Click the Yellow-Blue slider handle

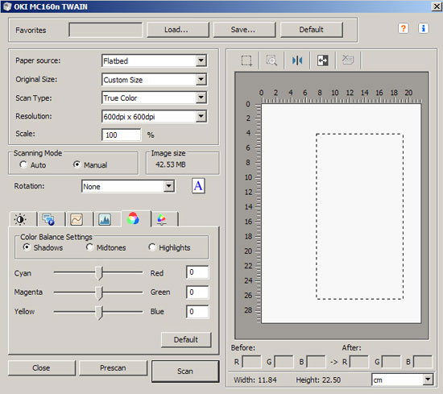click(x=98, y=313)
